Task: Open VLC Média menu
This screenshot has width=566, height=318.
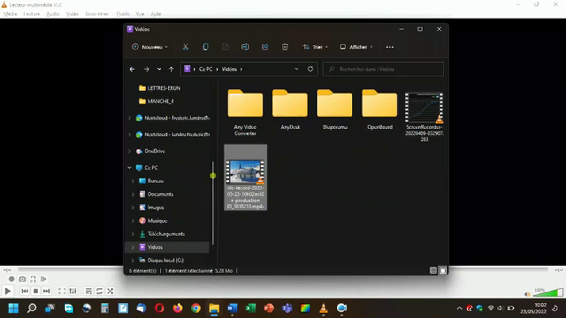Action: point(10,14)
